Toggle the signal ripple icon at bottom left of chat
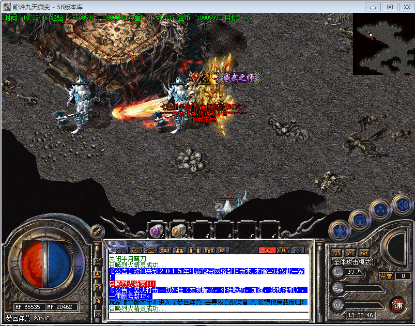The image size is (415, 326). 98,314
